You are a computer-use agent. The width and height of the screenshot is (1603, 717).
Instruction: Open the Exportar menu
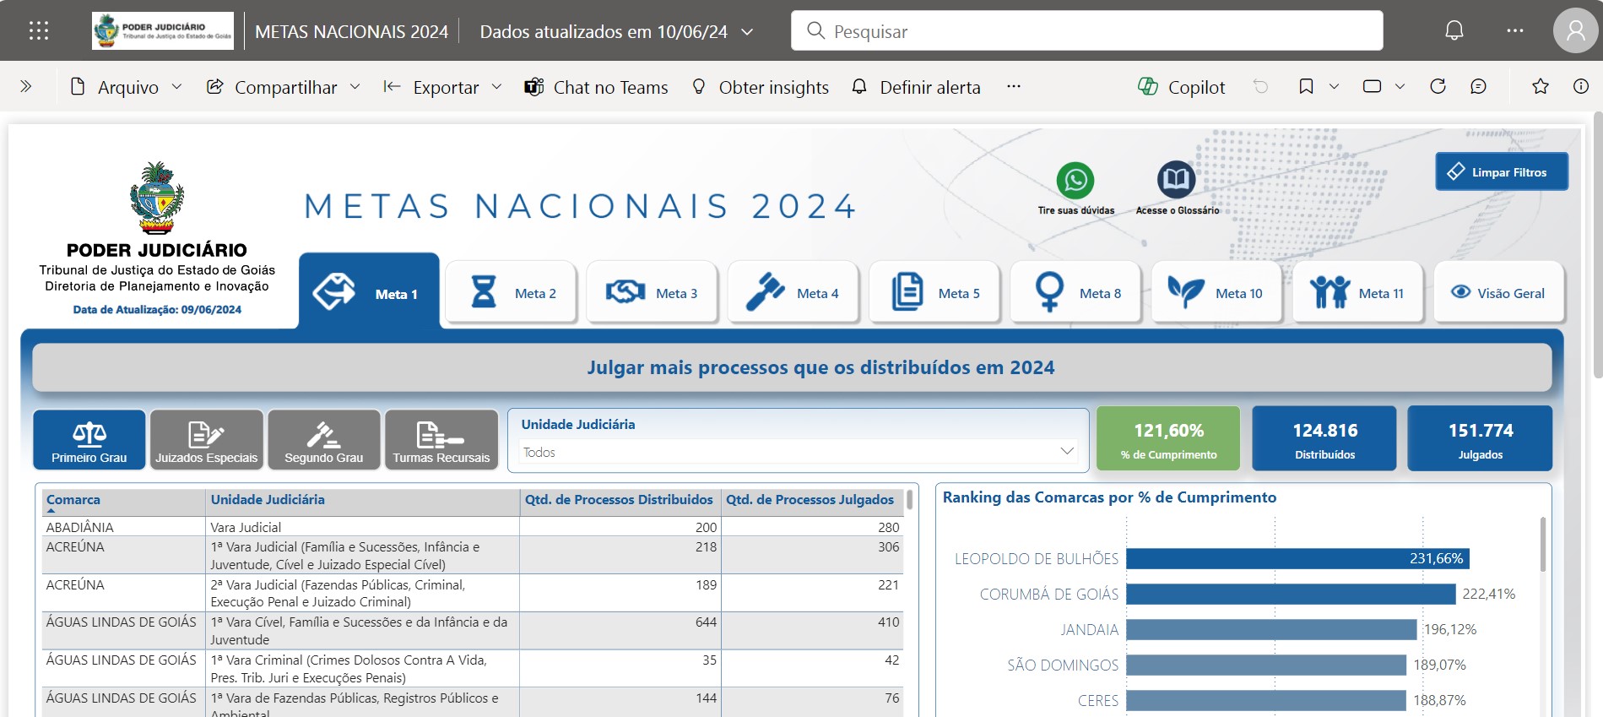[442, 87]
